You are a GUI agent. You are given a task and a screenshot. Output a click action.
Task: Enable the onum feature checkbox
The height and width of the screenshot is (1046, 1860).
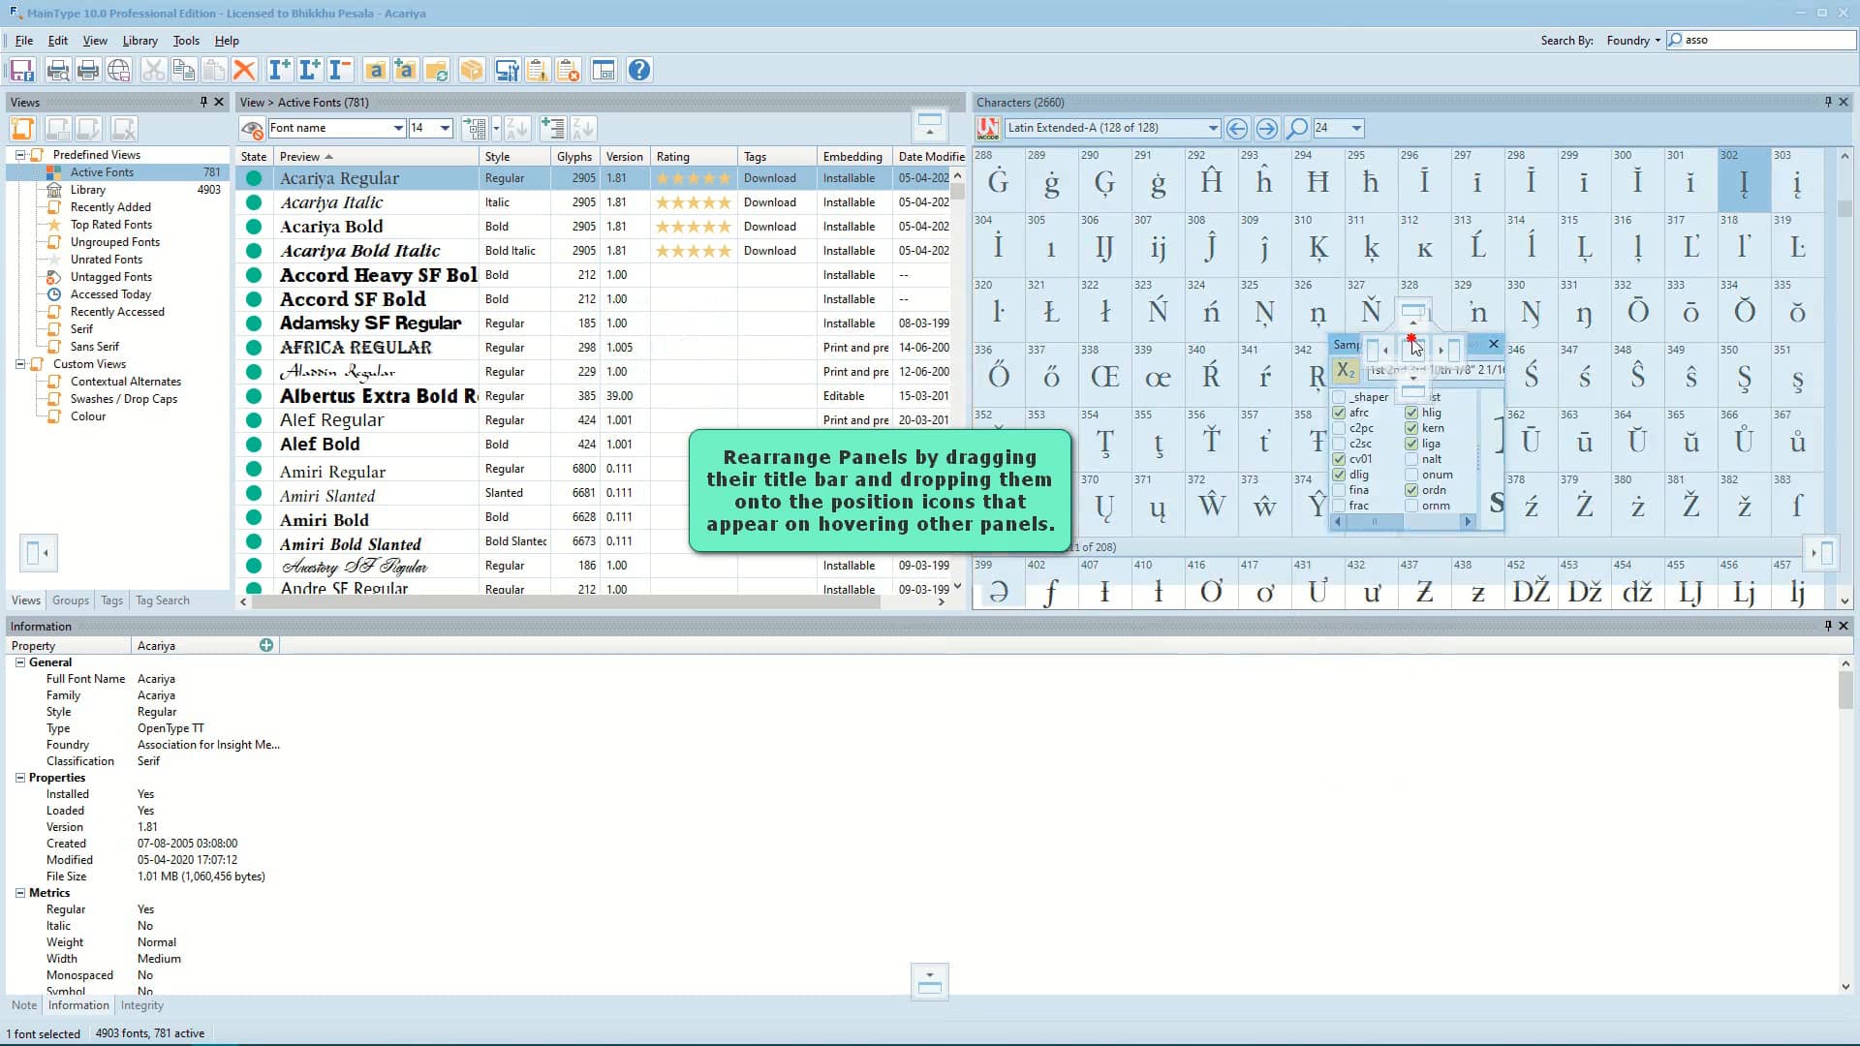[1411, 475]
